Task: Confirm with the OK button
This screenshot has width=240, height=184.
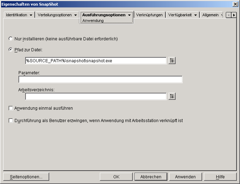Action: coord(116,177)
